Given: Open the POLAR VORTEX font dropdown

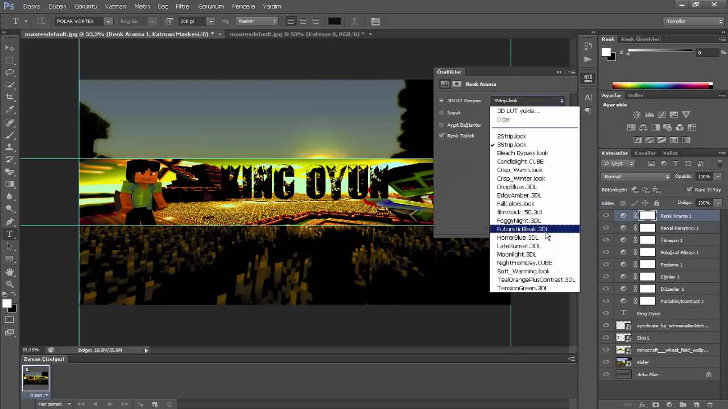Looking at the screenshot, I should [107, 21].
